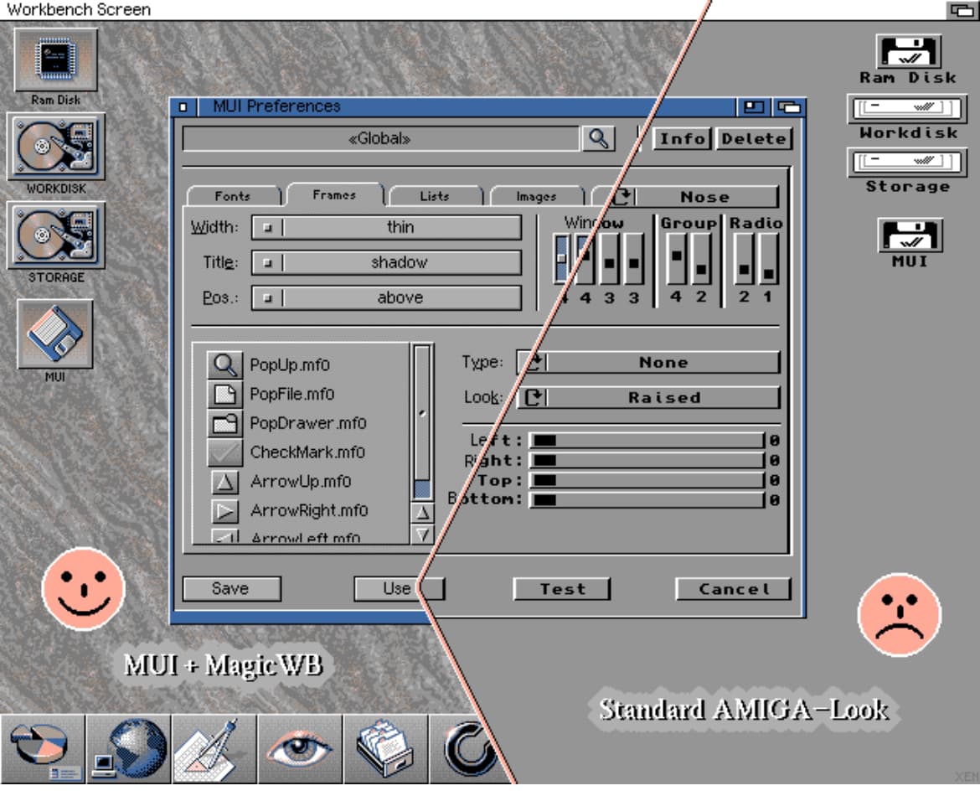Launch the globe dock icon

coord(129,749)
